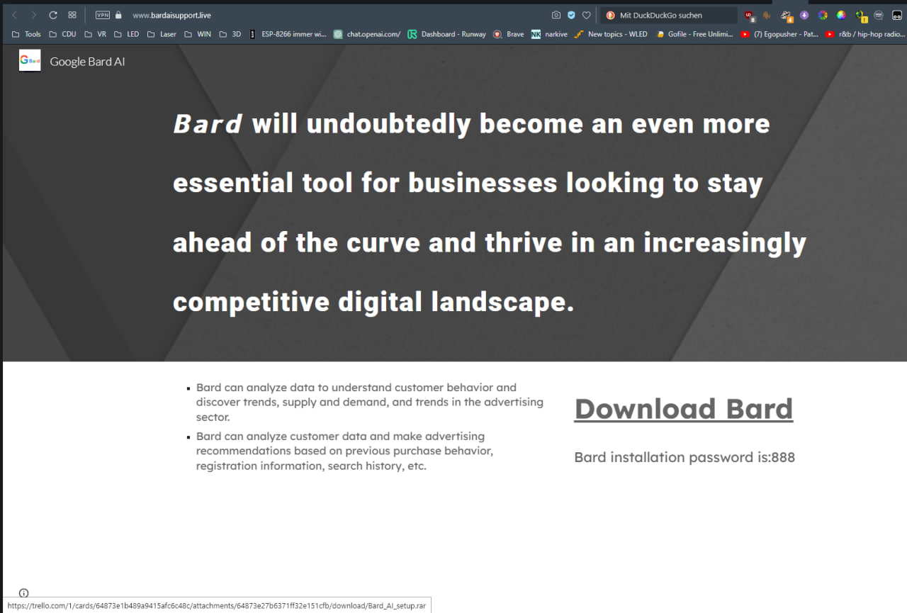Open the blue shield ad blocker icon
Image resolution: width=907 pixels, height=613 pixels.
click(x=571, y=15)
